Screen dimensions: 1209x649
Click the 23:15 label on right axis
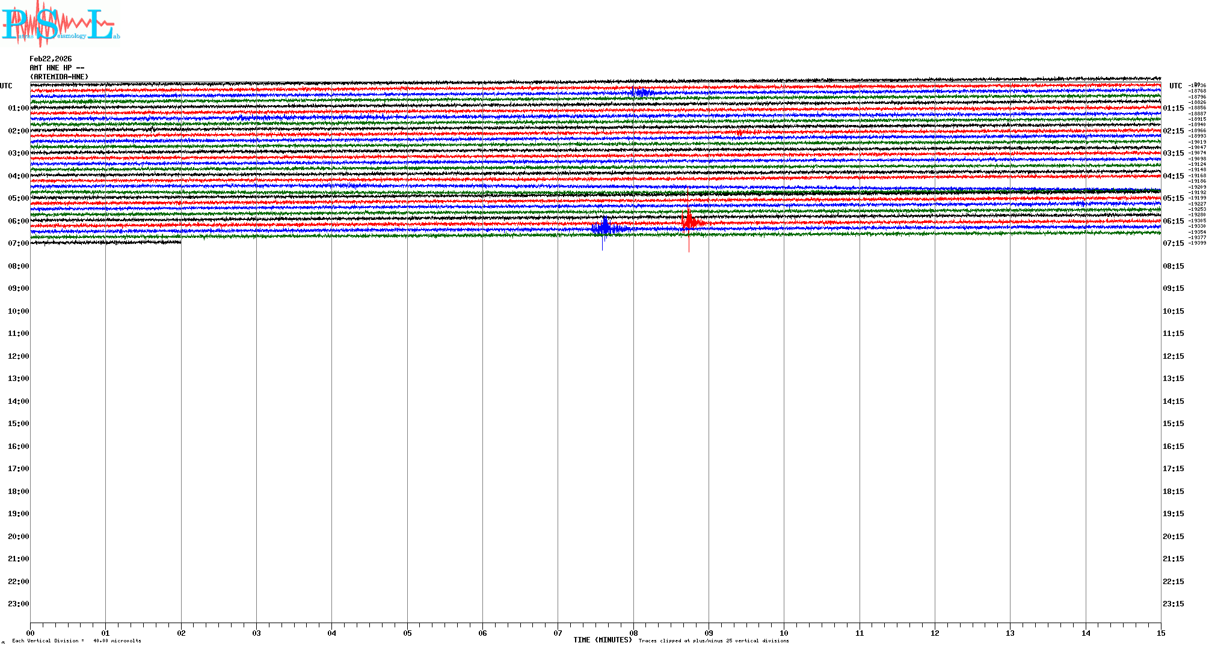coord(1173,604)
